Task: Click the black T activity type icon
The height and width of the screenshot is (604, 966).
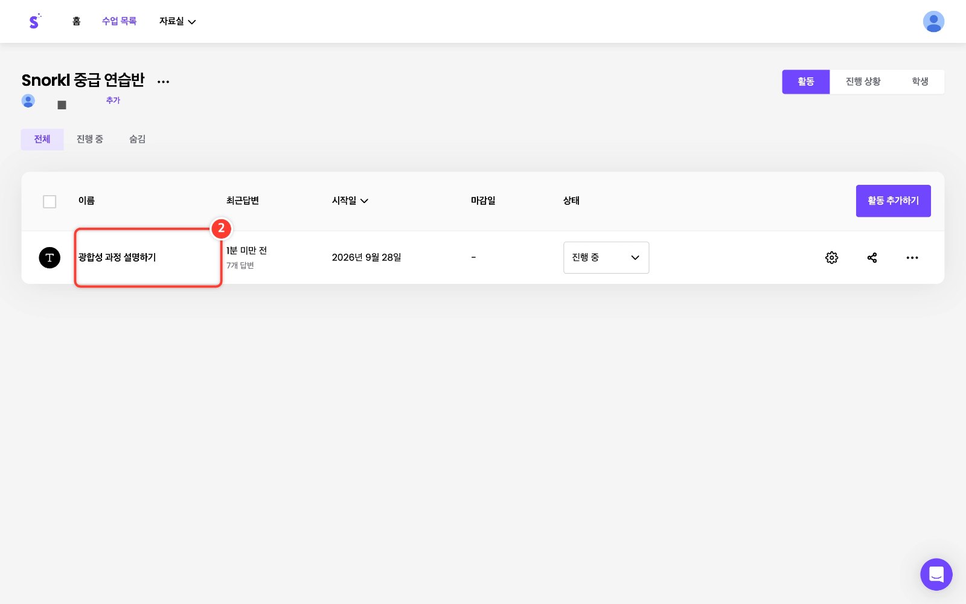Action: click(x=50, y=257)
